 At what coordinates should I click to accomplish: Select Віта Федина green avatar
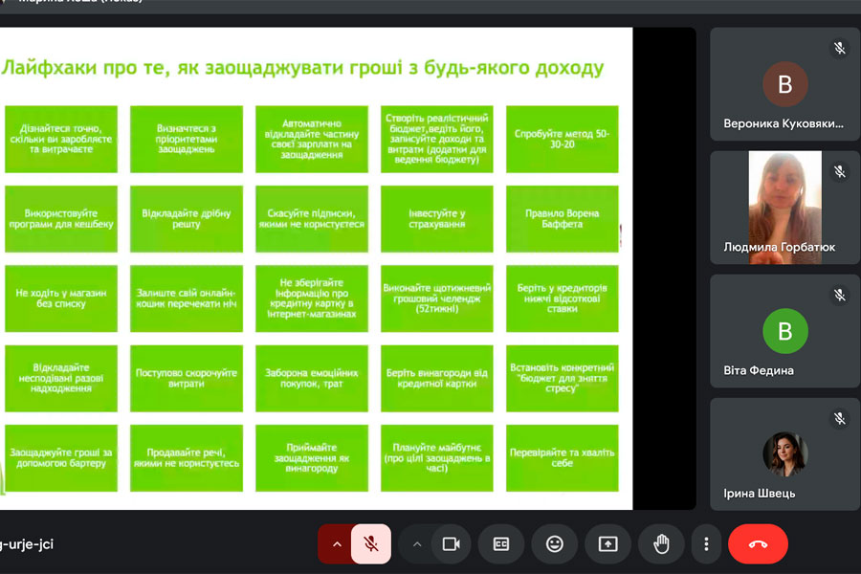[785, 331]
